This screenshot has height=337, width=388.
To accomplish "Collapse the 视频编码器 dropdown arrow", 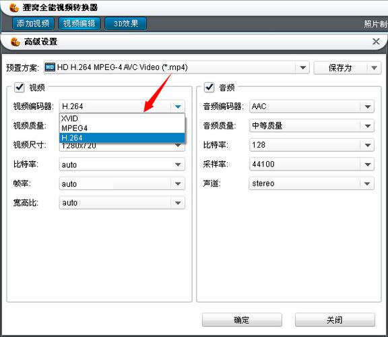I will click(x=178, y=106).
